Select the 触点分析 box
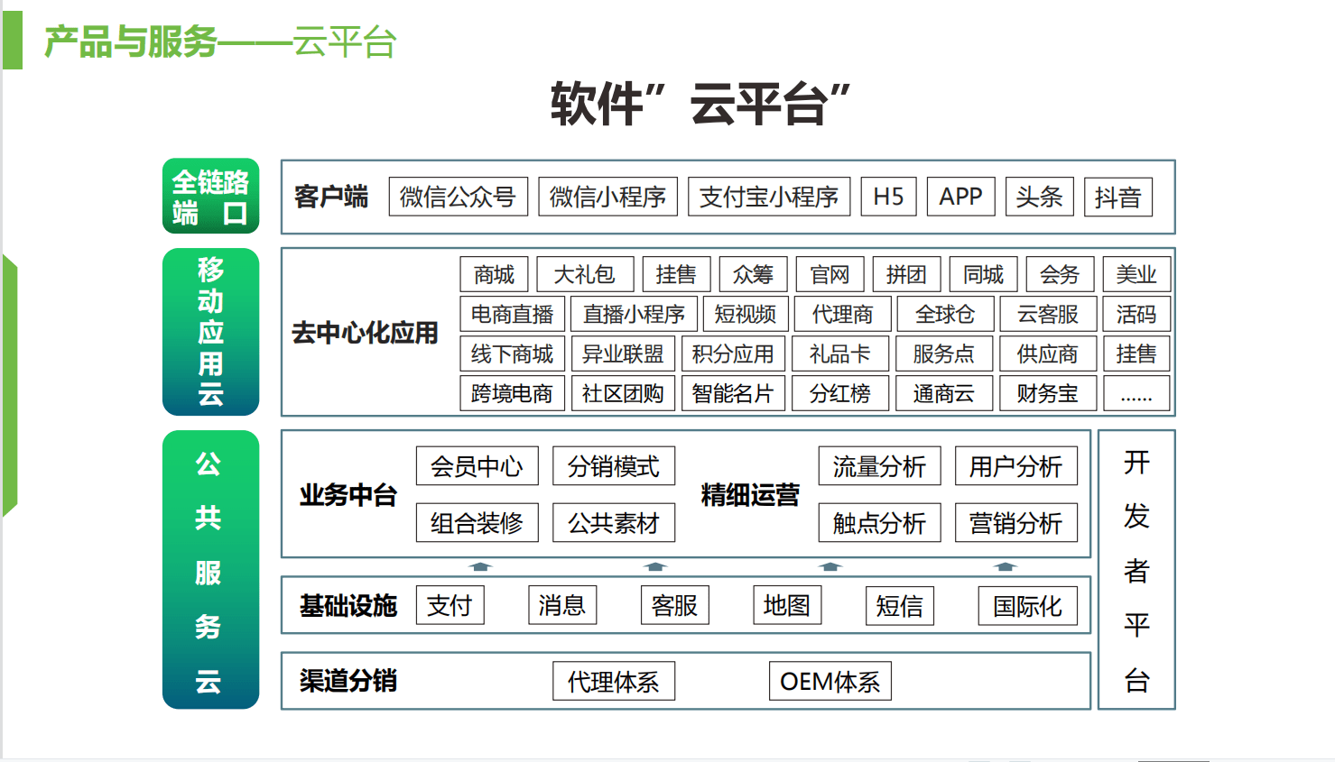 880,522
